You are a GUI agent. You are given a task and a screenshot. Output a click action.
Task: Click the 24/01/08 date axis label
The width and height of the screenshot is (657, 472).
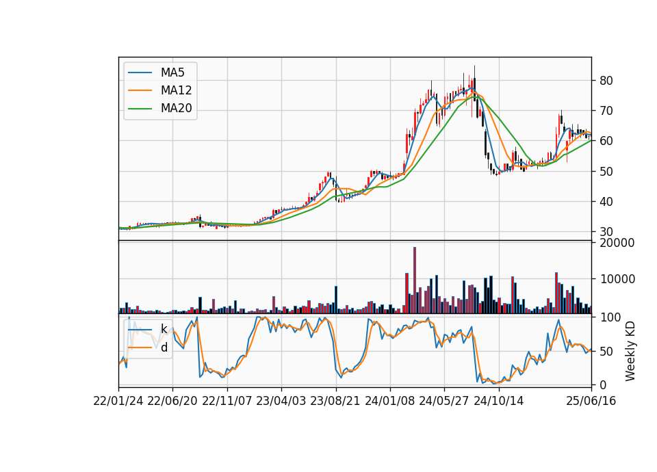click(x=390, y=402)
